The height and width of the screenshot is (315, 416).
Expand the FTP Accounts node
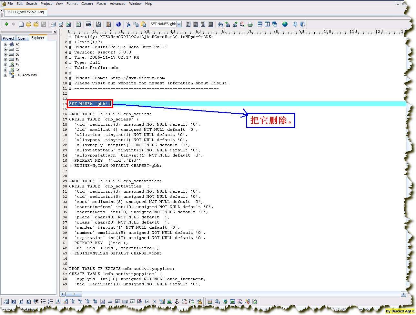pyautogui.click(x=5, y=75)
